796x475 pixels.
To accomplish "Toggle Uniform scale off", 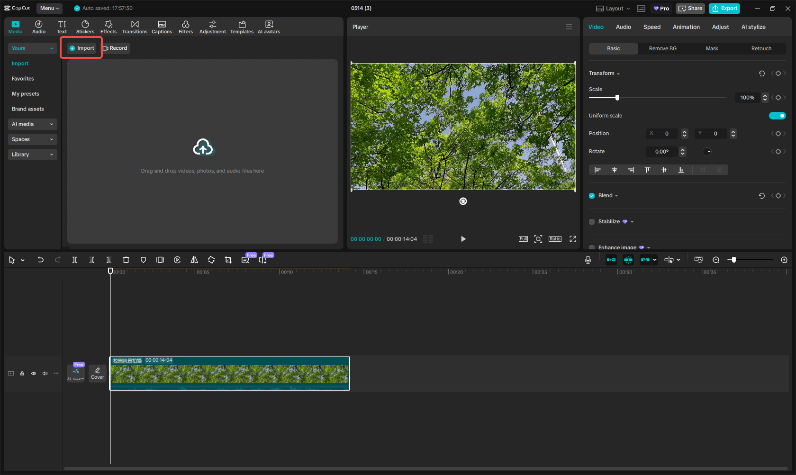I will (x=777, y=115).
